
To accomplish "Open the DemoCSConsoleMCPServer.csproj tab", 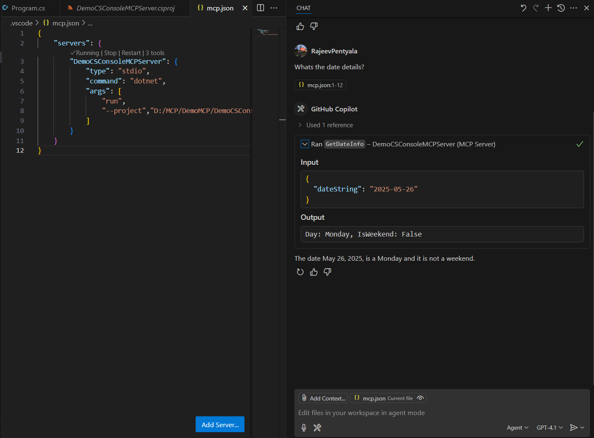I will 125,8.
